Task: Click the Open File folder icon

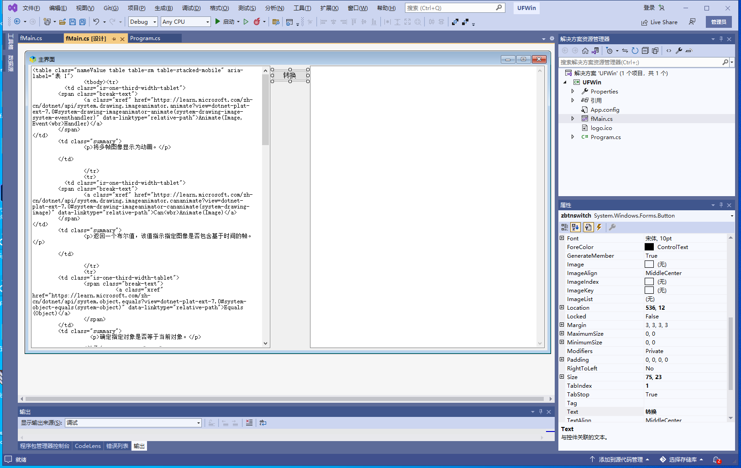Action: click(63, 22)
